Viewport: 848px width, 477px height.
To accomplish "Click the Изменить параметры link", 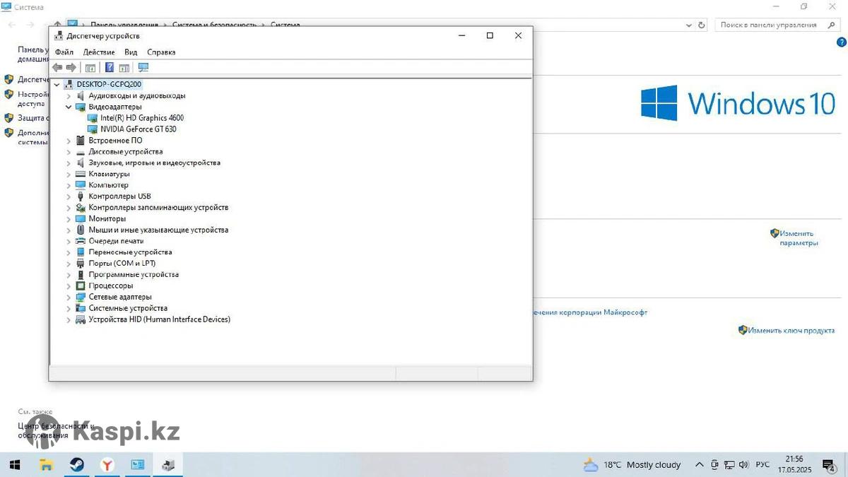I will (797, 237).
